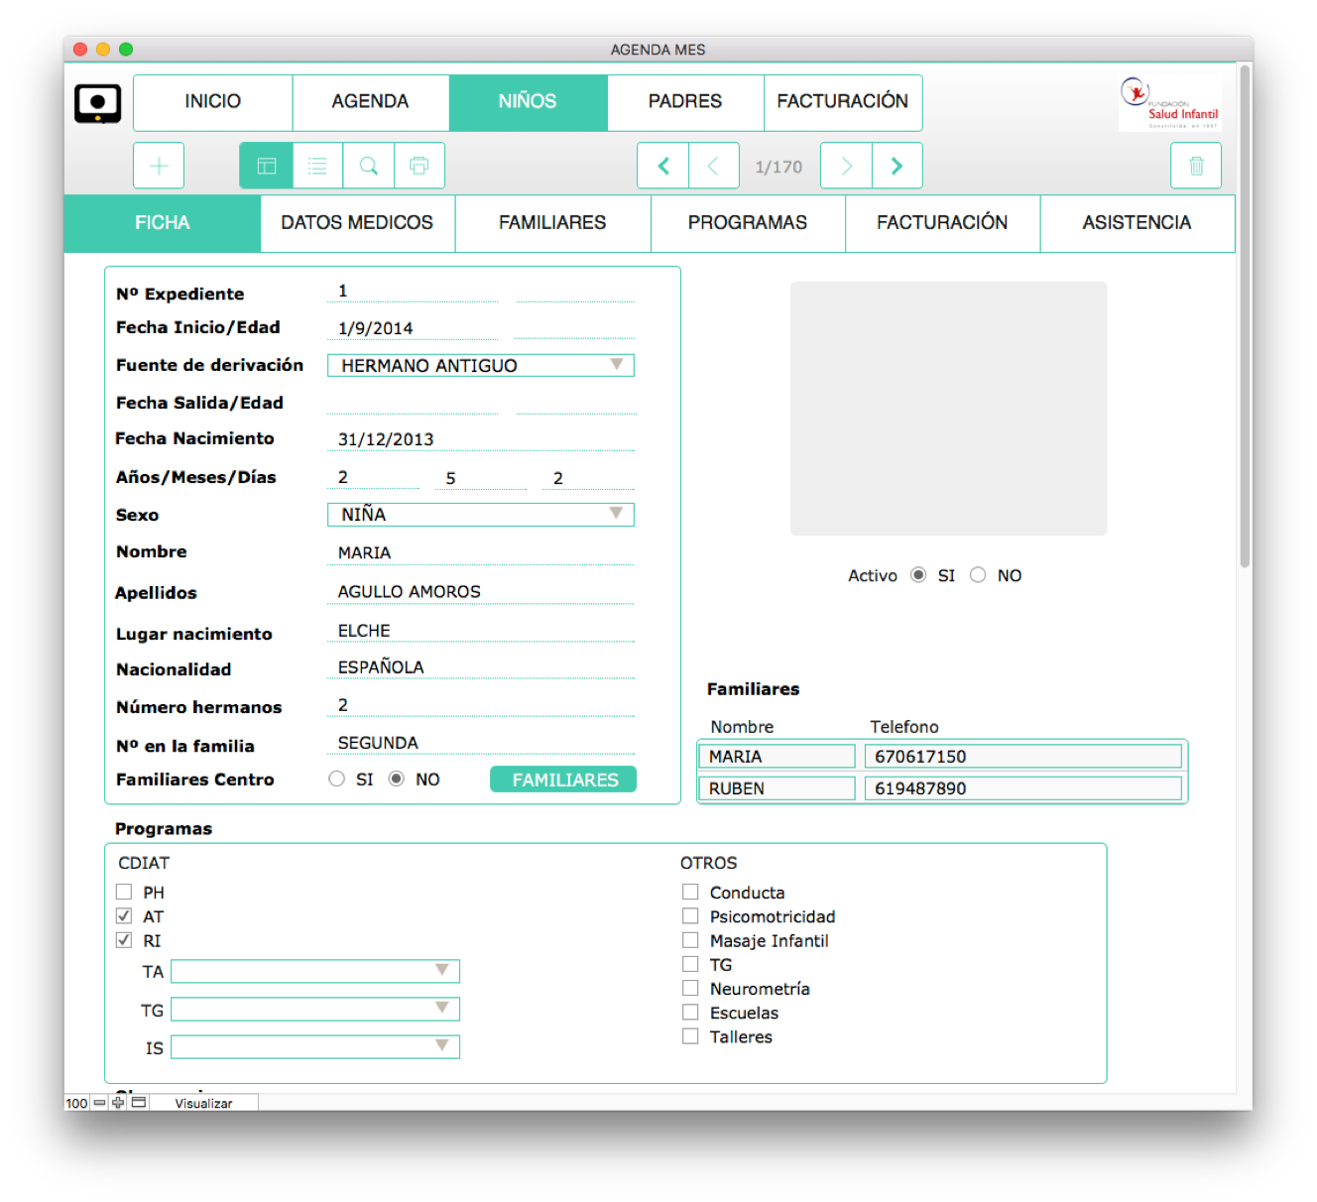Go to next record with thin right chevron

click(x=846, y=166)
